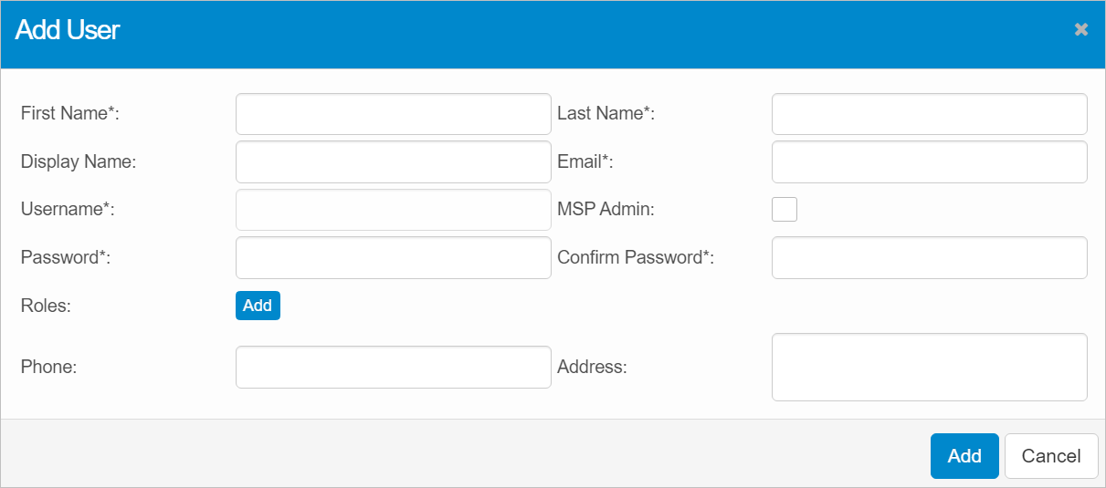Enable the MSP Admin checkbox
The height and width of the screenshot is (488, 1106).
coord(784,209)
